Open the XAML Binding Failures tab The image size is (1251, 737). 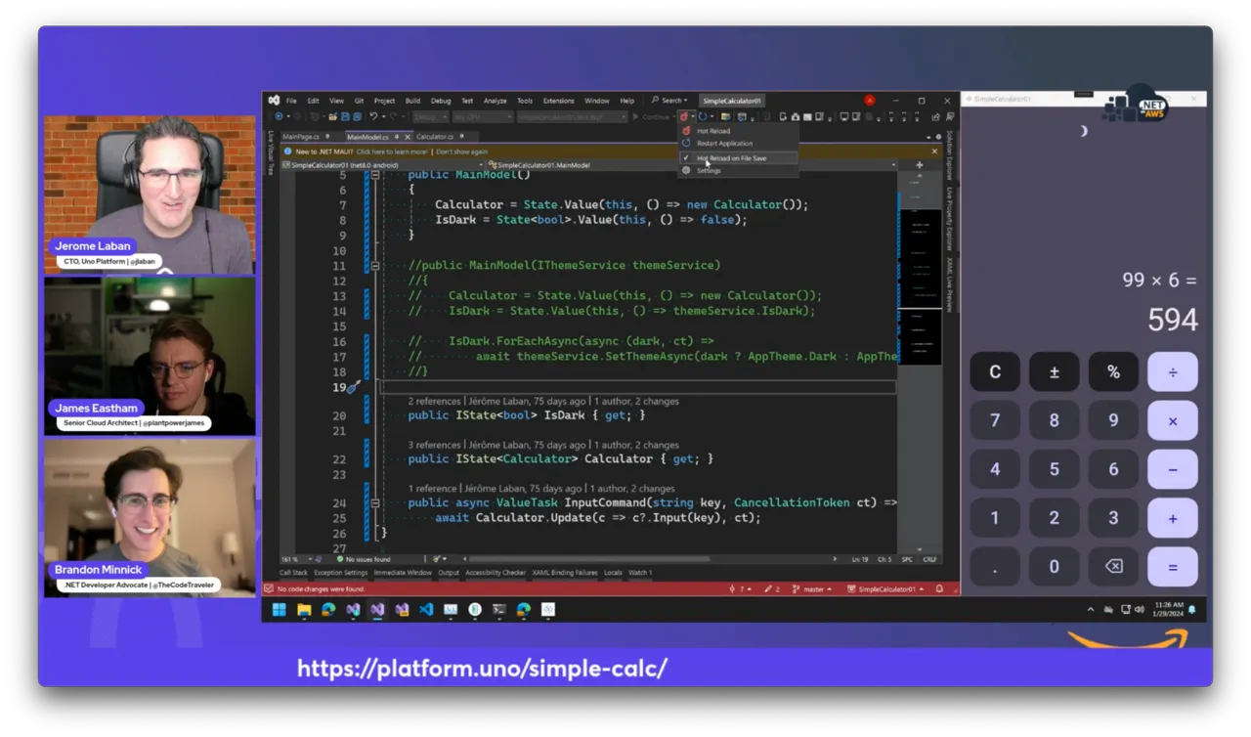pos(564,573)
